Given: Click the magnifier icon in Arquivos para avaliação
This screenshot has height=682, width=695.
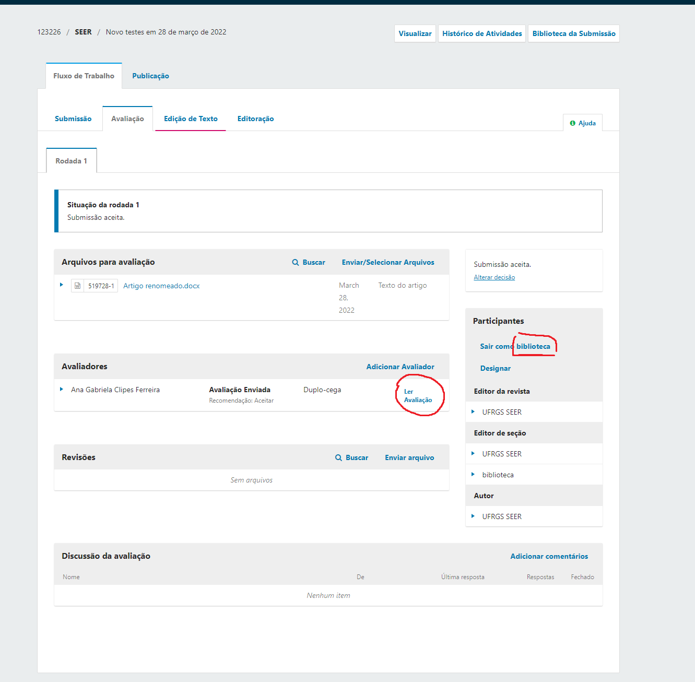Looking at the screenshot, I should (x=296, y=263).
